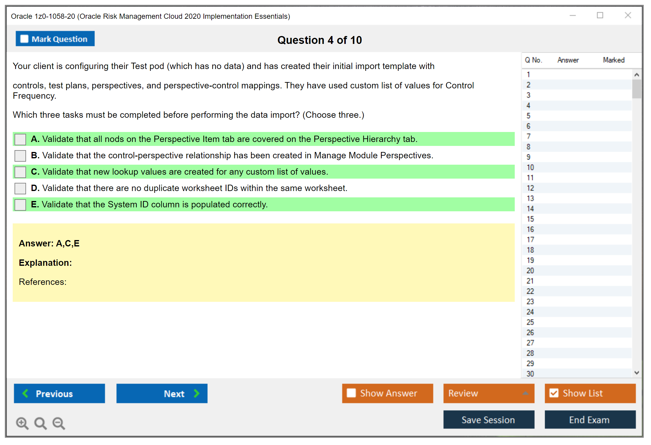Jump to question 10 in list
651x445 pixels.
pyautogui.click(x=530, y=167)
